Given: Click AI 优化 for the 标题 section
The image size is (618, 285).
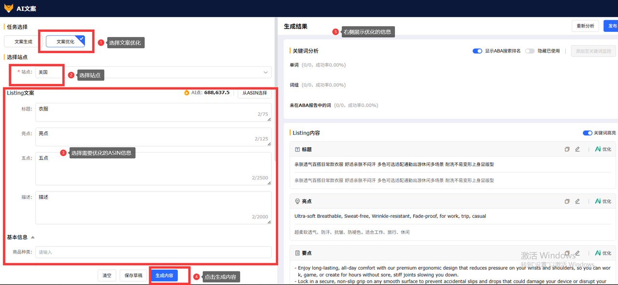Looking at the screenshot, I should (603, 150).
